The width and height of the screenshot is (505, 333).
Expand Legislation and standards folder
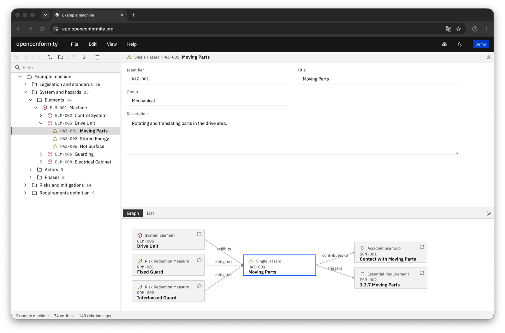click(26, 84)
